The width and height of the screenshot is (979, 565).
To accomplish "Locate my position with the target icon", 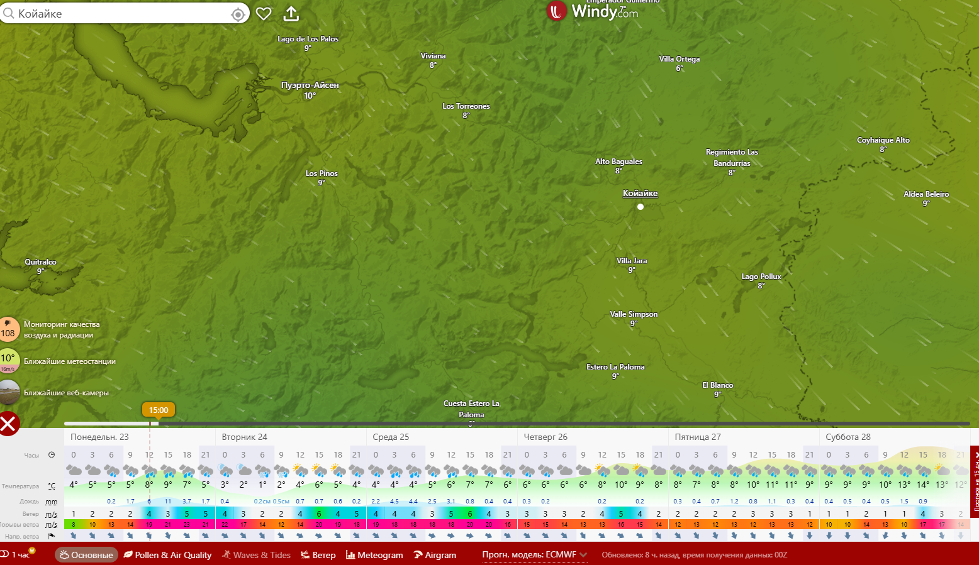I will [x=238, y=14].
